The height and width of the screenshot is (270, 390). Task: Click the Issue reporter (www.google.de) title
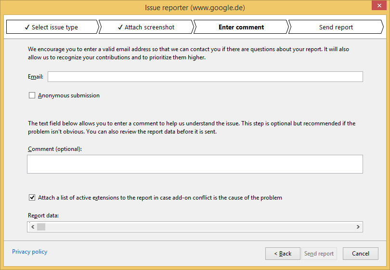click(x=195, y=8)
